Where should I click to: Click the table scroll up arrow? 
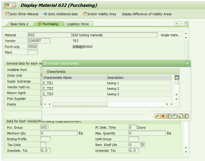pyautogui.click(x=177, y=95)
